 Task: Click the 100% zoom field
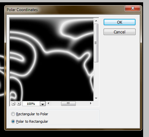click(31, 104)
